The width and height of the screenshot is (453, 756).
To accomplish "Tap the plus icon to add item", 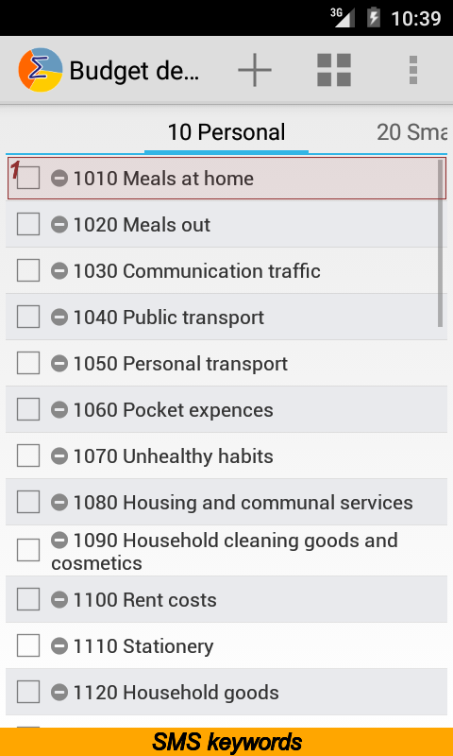I will (x=255, y=70).
